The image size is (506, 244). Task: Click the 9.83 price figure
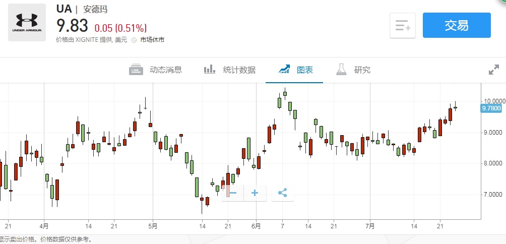point(72,26)
